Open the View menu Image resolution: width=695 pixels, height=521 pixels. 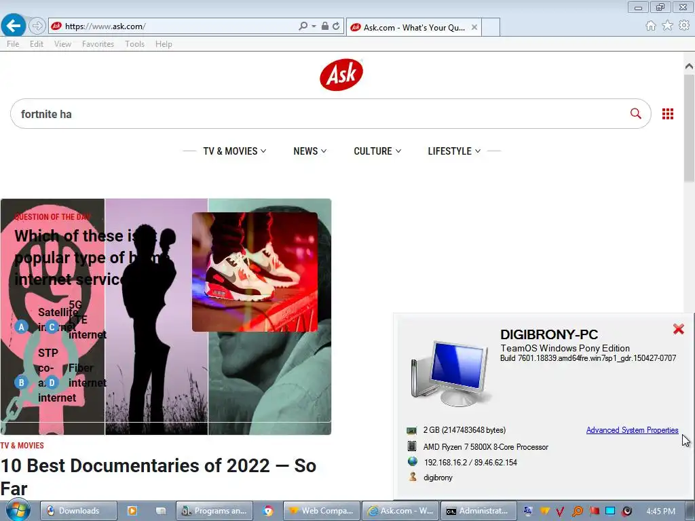coord(62,44)
